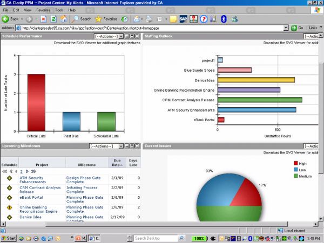Open Current Issues Actions dropdown
This screenshot has width=324, height=243.
coord(311,146)
